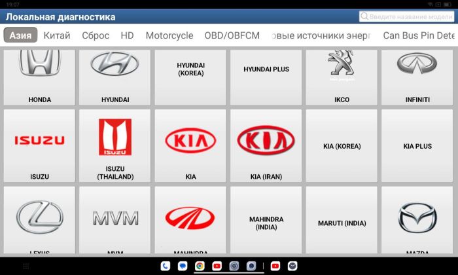
Task: Tap the clock time in status bar
Action: point(12,5)
